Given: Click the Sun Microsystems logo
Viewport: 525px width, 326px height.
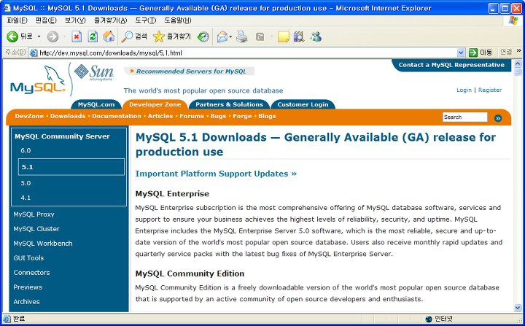Looking at the screenshot, I should [94, 72].
